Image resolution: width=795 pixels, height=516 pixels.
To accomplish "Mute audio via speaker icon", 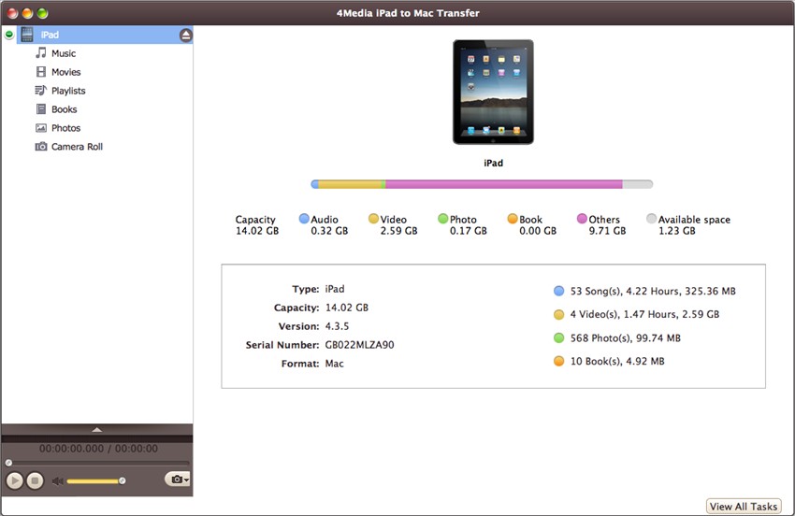I will pos(57,481).
